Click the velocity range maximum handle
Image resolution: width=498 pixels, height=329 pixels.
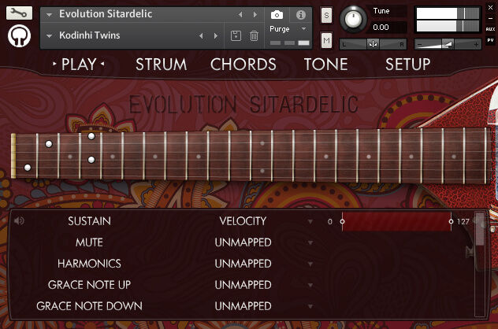tap(451, 221)
